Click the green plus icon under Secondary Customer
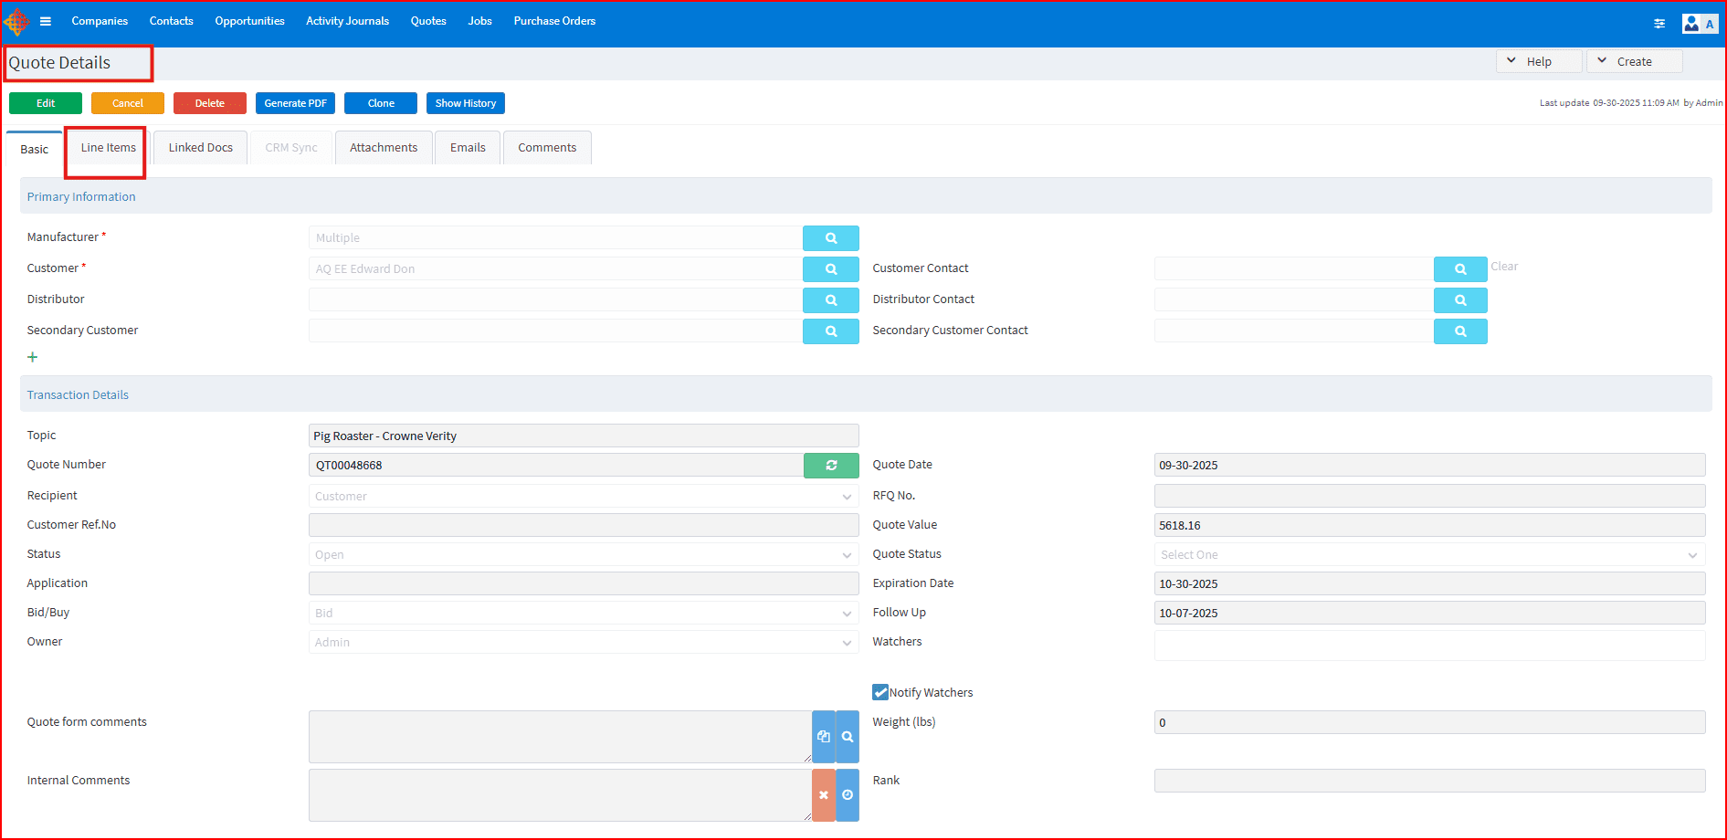1727x840 pixels. [x=33, y=357]
